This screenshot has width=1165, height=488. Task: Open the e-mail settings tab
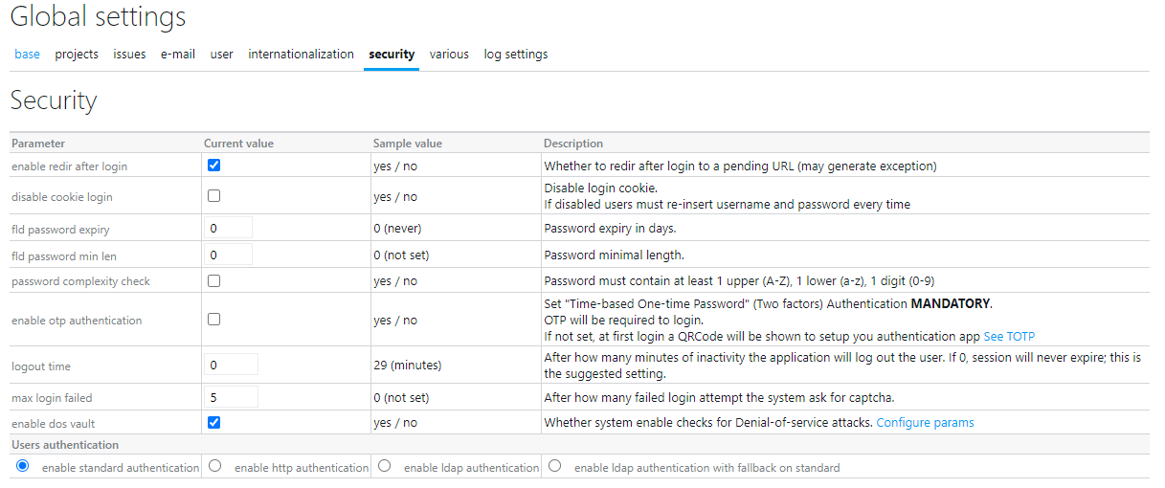pos(177,55)
